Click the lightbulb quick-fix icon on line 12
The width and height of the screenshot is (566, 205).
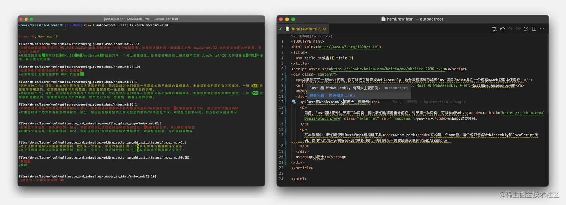pyautogui.click(x=294, y=102)
